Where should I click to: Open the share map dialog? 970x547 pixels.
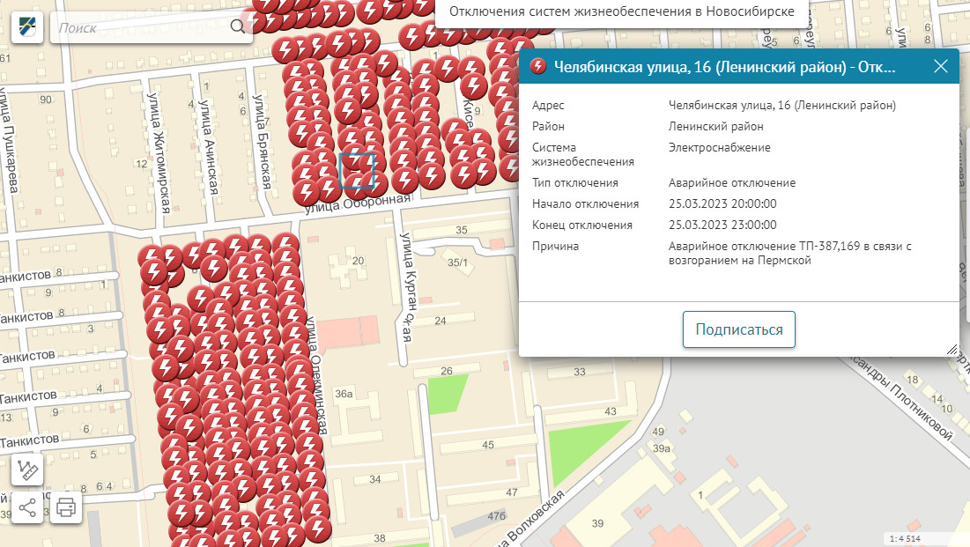pyautogui.click(x=27, y=507)
